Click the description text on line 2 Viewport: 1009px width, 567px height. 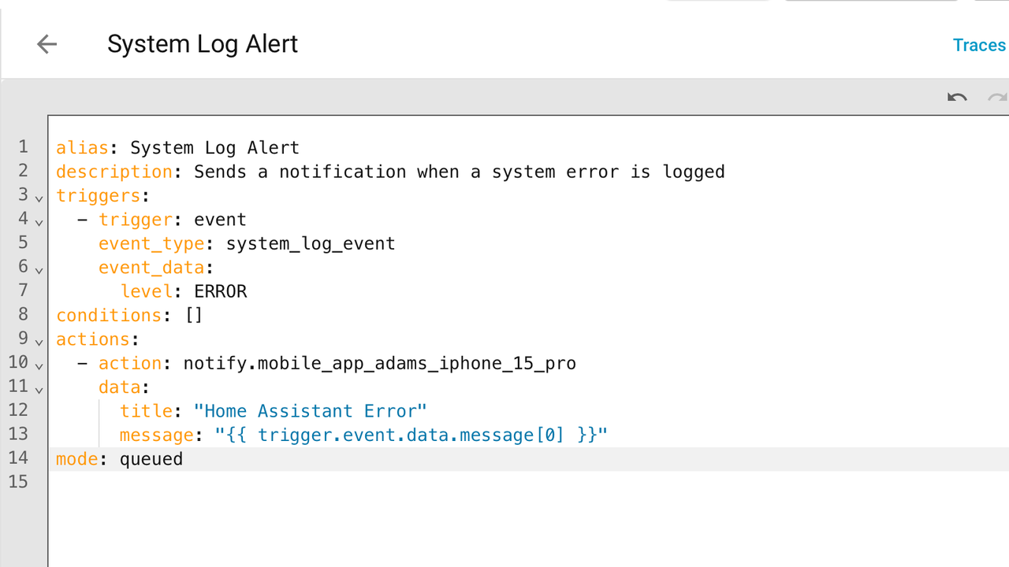tap(459, 172)
